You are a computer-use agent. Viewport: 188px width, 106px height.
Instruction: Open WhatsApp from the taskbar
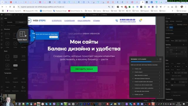(x=58, y=104)
